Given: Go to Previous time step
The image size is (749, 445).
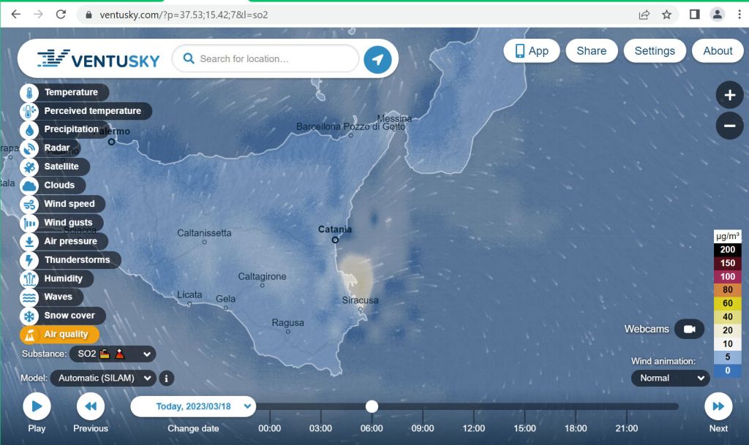Looking at the screenshot, I should coord(91,406).
